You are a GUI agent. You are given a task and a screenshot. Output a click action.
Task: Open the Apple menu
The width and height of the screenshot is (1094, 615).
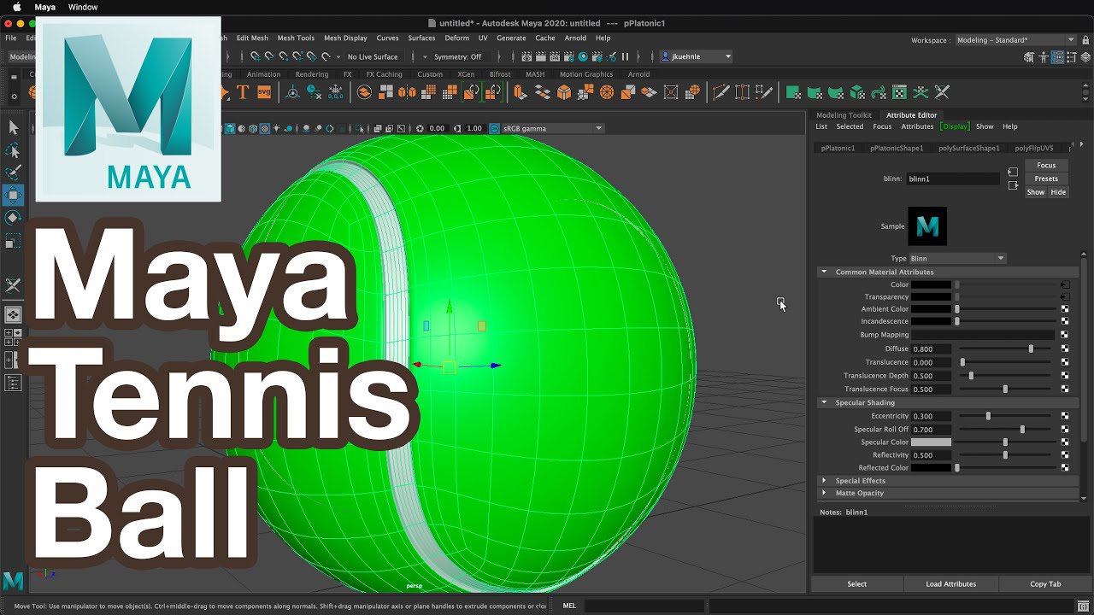(x=16, y=7)
